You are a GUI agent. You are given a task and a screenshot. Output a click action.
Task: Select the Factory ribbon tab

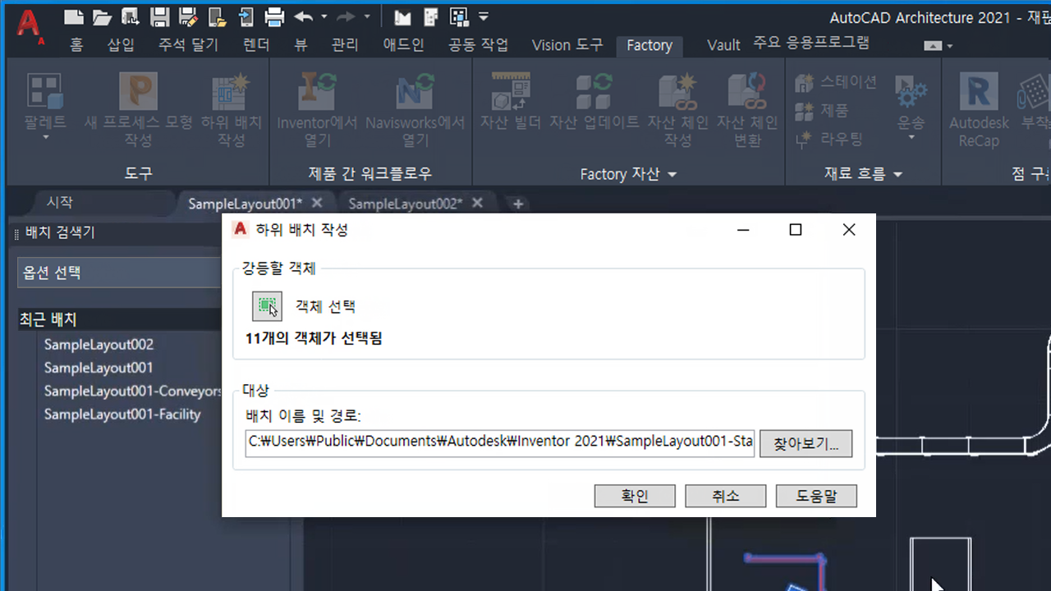(x=649, y=46)
